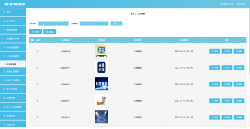Check the checkbox for row 公告名称11
Screen dimensions: 250x129
[x=32, y=101]
